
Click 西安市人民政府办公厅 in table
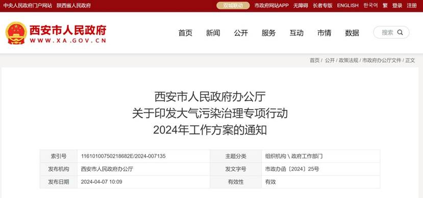(107, 169)
